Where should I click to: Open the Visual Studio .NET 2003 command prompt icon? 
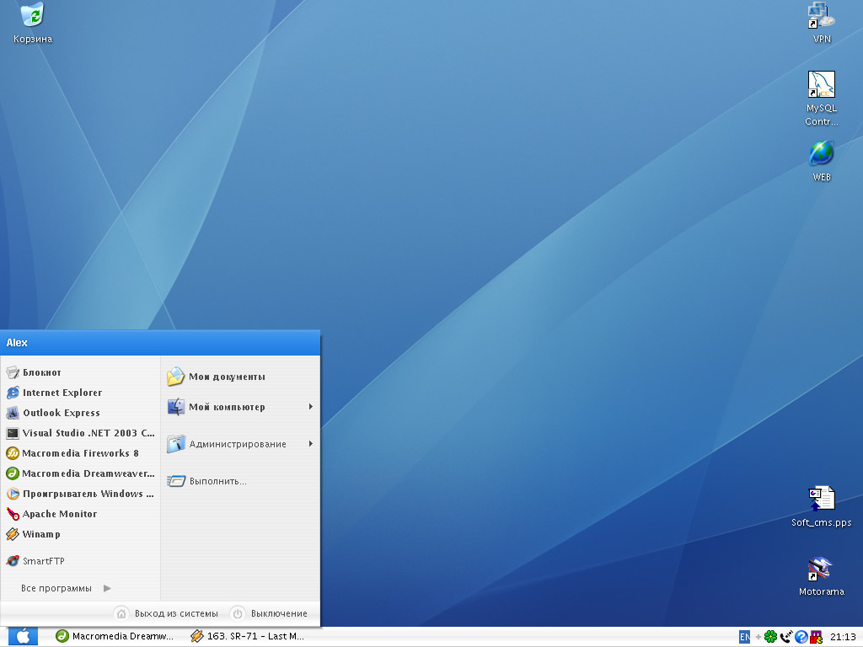click(12, 434)
